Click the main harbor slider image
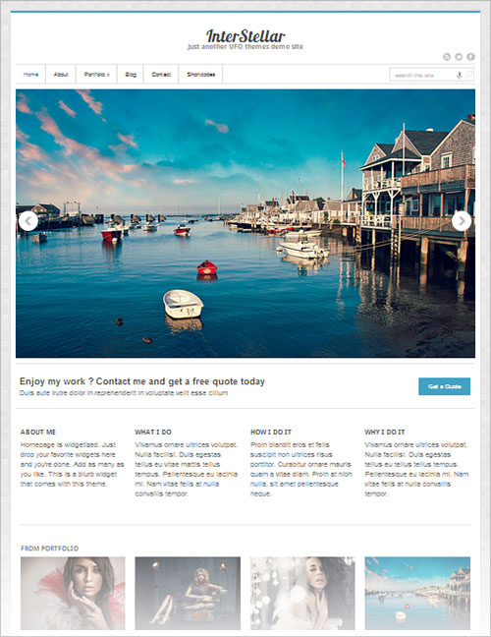Screen dimensions: 491x637 coord(245,223)
